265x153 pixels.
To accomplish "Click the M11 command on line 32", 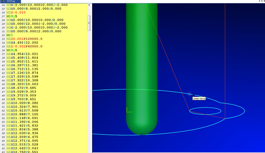I will point(10,35).
